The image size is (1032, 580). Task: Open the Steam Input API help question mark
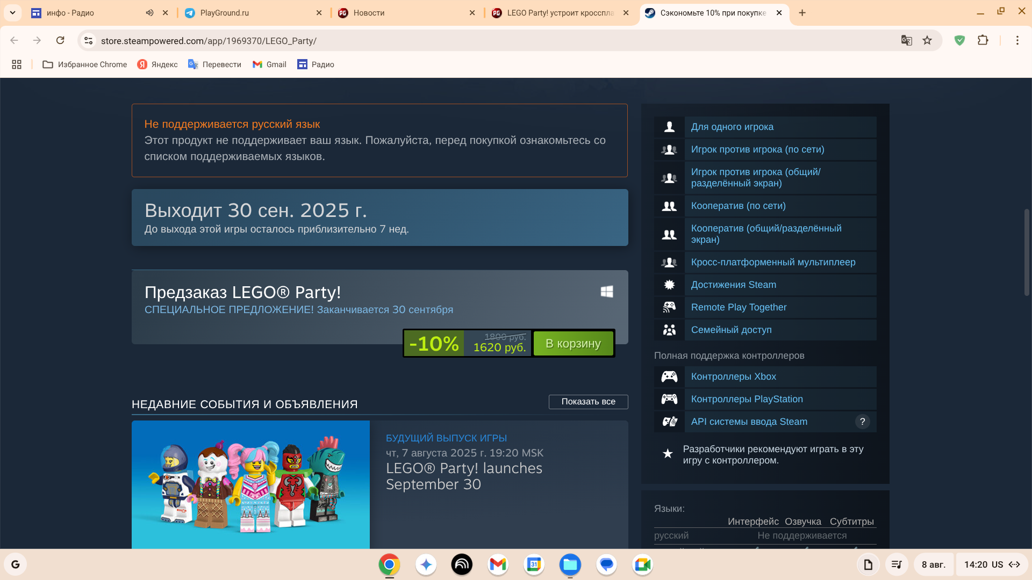tap(862, 422)
